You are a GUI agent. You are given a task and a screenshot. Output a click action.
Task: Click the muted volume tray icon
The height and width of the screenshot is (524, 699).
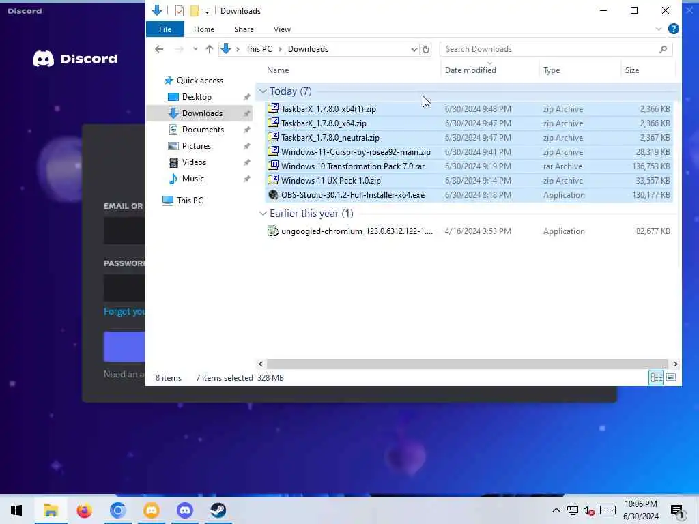pyautogui.click(x=588, y=510)
